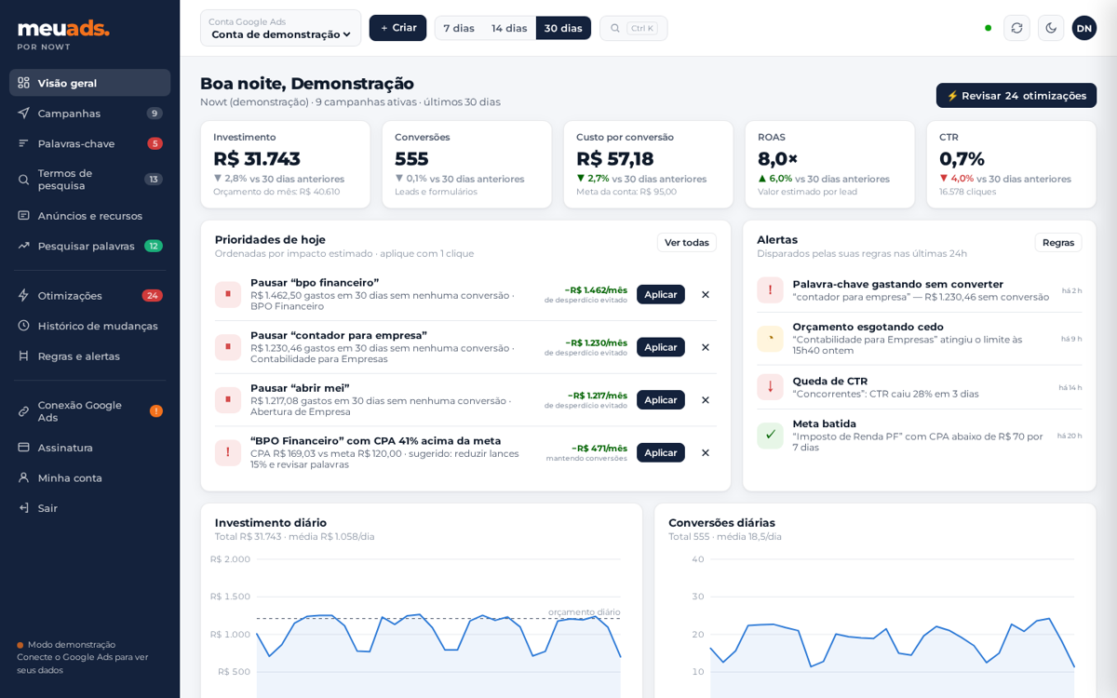Click Ver todas in Prioridades de hoje
The width and height of the screenshot is (1117, 698).
(x=687, y=243)
